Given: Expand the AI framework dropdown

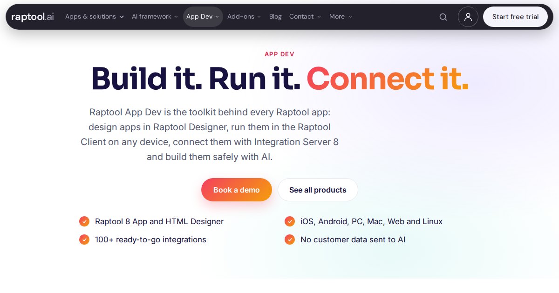Looking at the screenshot, I should click(x=155, y=17).
